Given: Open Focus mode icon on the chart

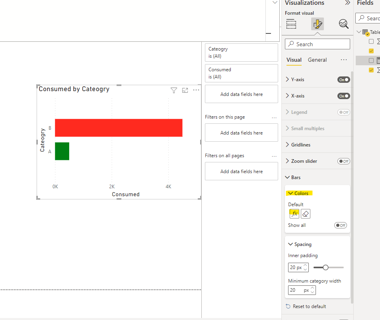Looking at the screenshot, I should point(185,90).
